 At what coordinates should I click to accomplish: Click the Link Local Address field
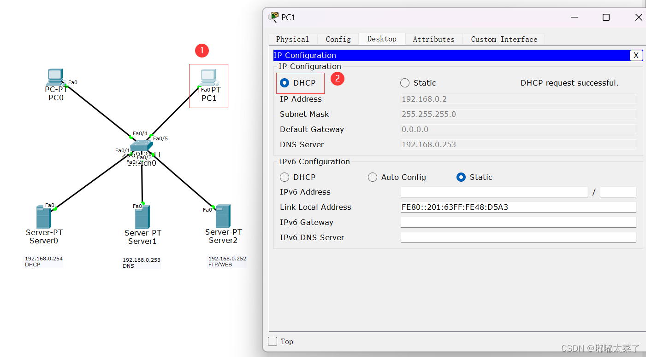(x=518, y=207)
